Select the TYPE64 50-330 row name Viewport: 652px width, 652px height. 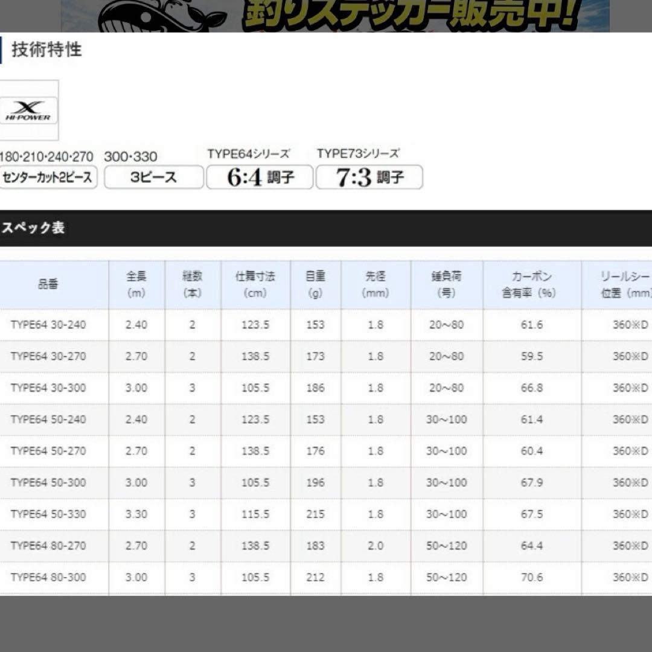coord(48,514)
